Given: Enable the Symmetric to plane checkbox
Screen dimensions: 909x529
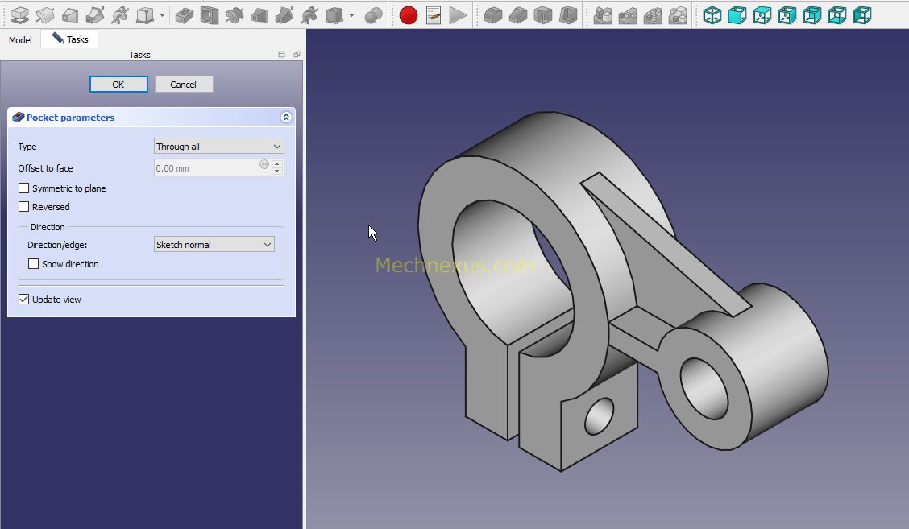Looking at the screenshot, I should (x=24, y=188).
